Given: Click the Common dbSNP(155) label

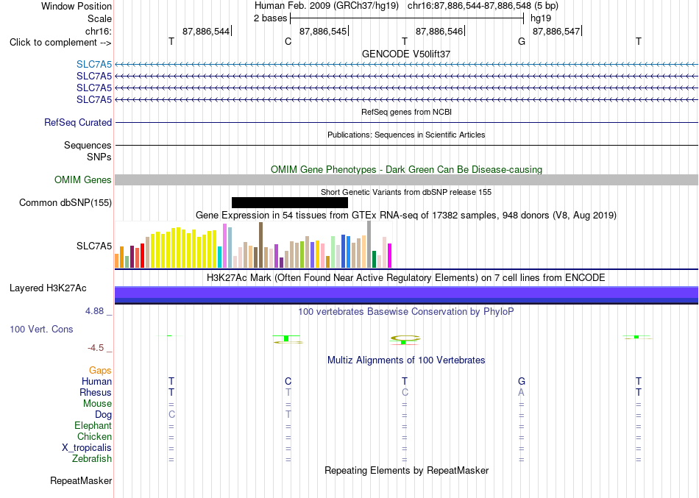Looking at the screenshot, I should pos(65,202).
